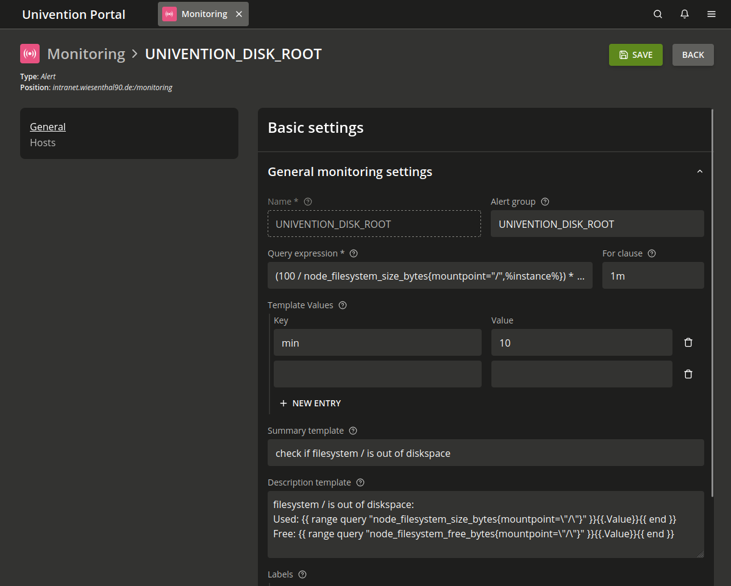Focus the Query expression input field
This screenshot has width=731, height=586.
(430, 275)
